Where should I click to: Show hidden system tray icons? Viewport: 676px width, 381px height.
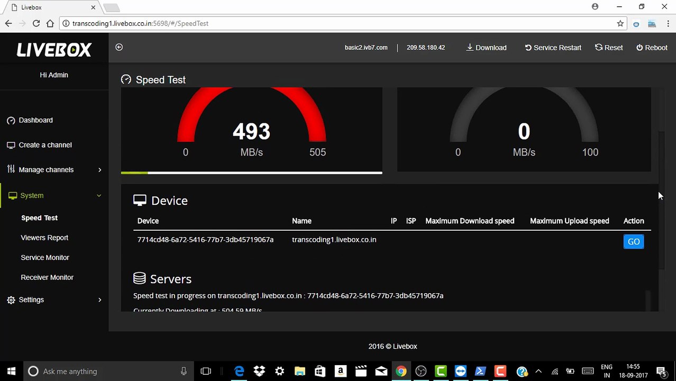coord(538,371)
